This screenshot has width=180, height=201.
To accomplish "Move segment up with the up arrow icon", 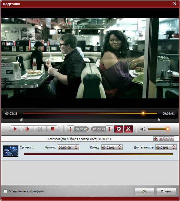I will tap(166, 139).
